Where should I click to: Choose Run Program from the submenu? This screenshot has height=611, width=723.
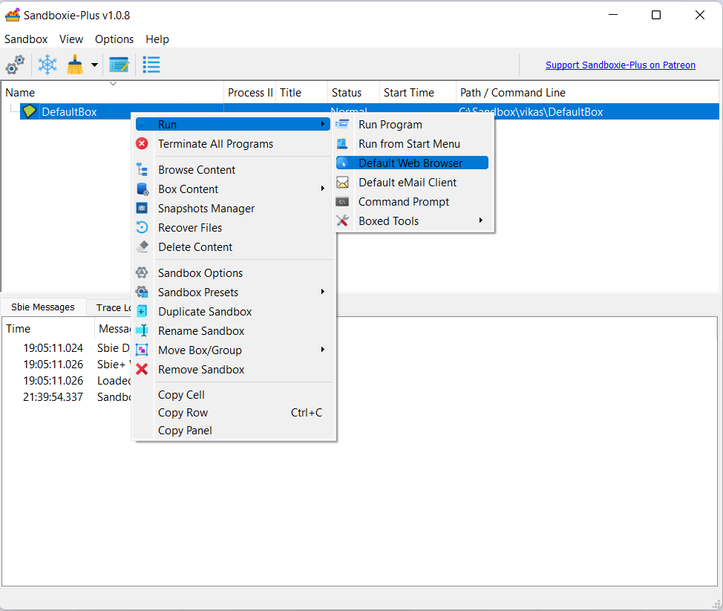coord(412,125)
